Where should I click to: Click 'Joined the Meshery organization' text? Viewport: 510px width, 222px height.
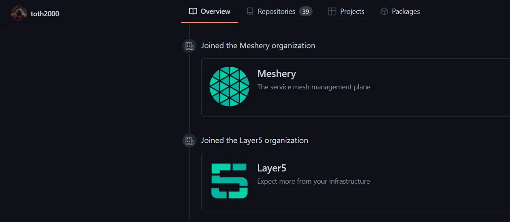pos(258,45)
